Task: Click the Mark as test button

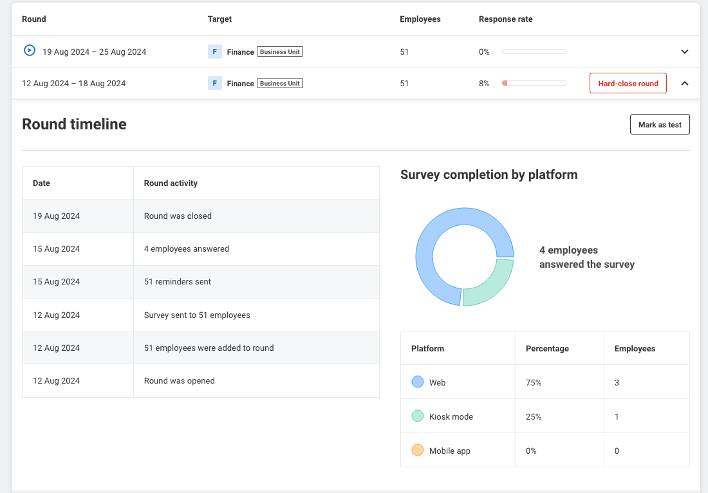Action: coord(660,124)
